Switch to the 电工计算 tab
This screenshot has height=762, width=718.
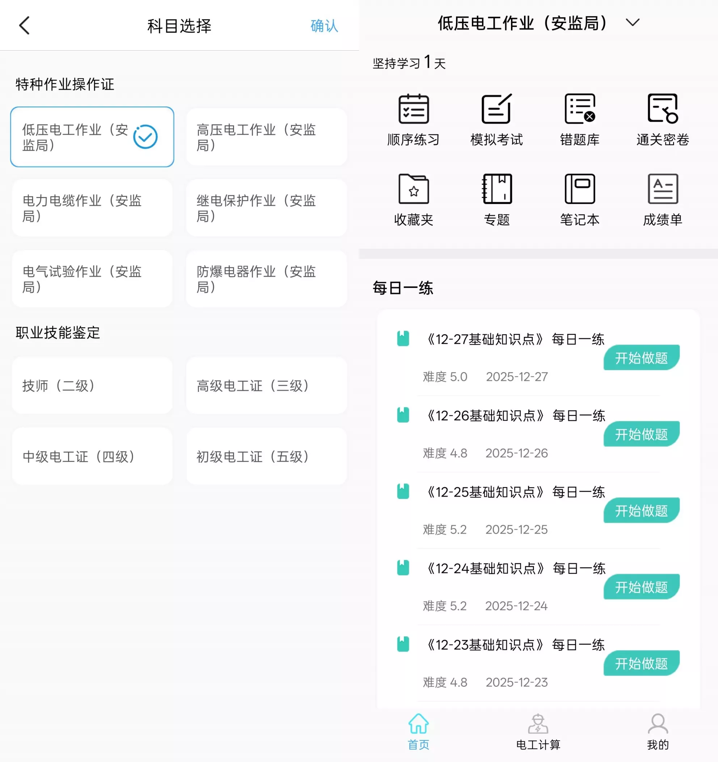coord(538,732)
